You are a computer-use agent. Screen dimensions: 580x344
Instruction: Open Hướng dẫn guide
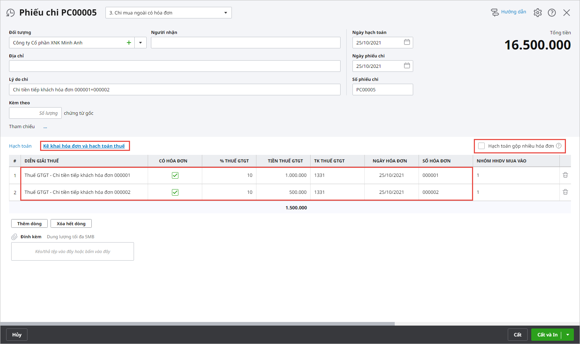click(508, 12)
